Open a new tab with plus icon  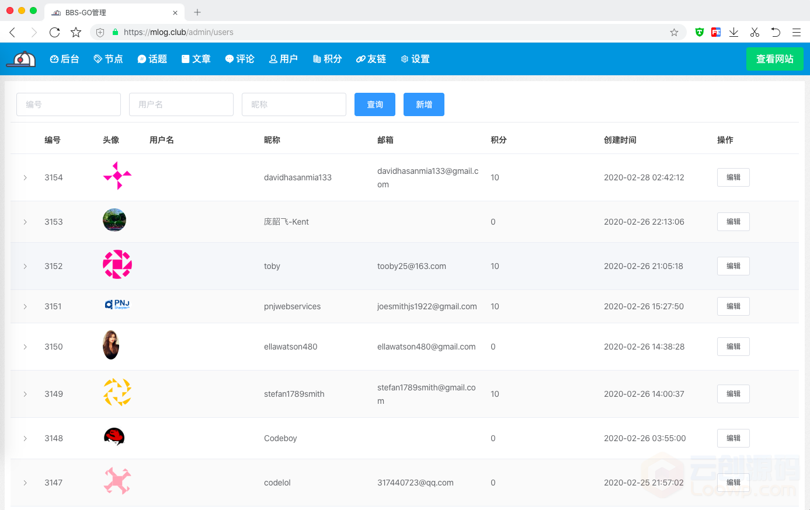(x=197, y=12)
